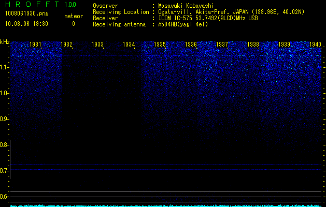Click the 1931 time marker

click(35, 44)
